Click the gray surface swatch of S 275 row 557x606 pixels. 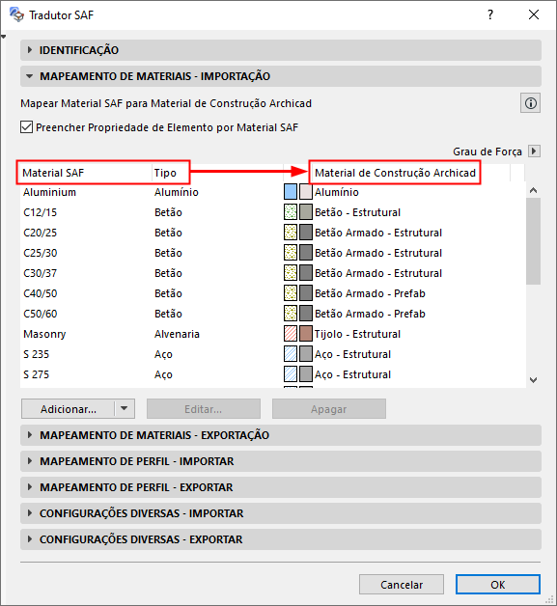(306, 374)
